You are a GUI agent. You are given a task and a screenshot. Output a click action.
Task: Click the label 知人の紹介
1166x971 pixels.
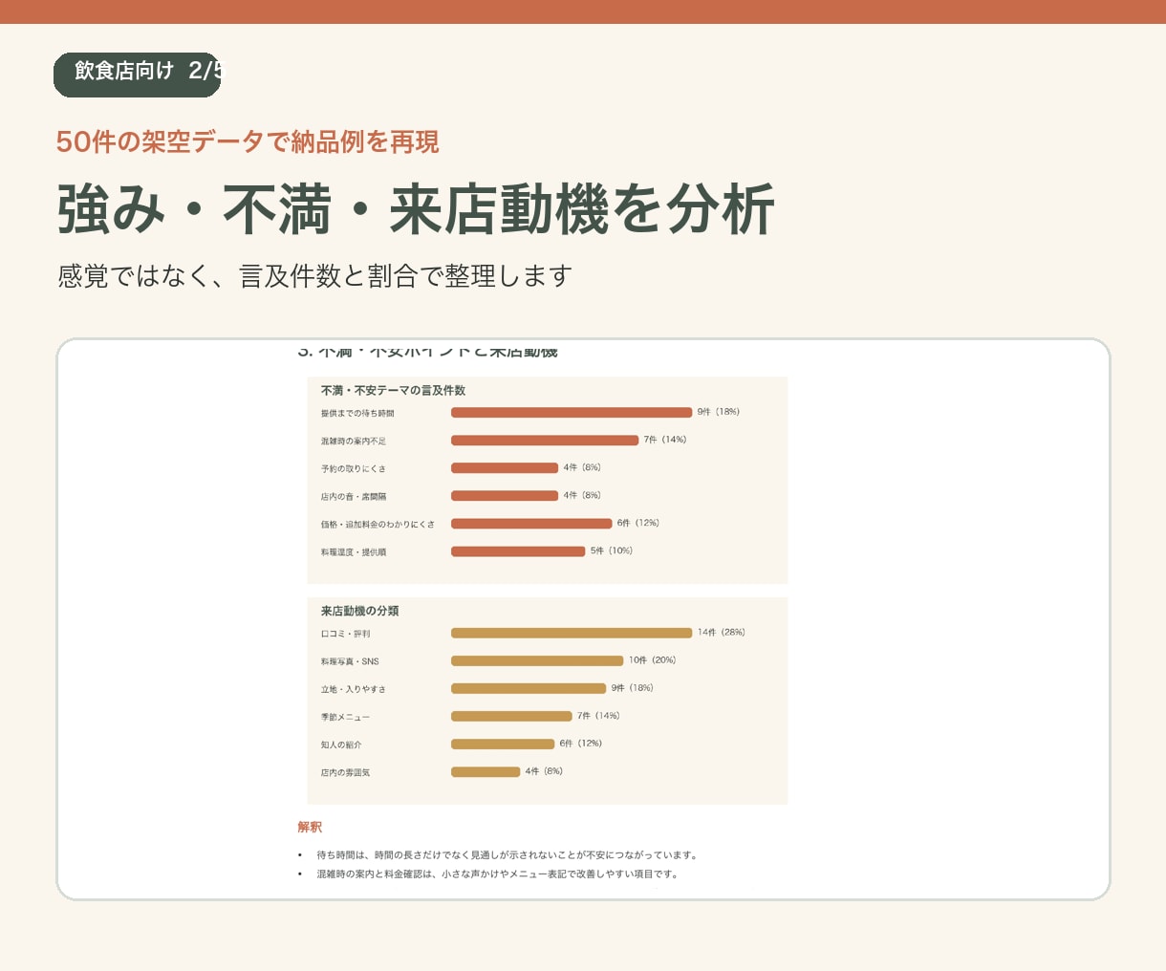tap(341, 745)
